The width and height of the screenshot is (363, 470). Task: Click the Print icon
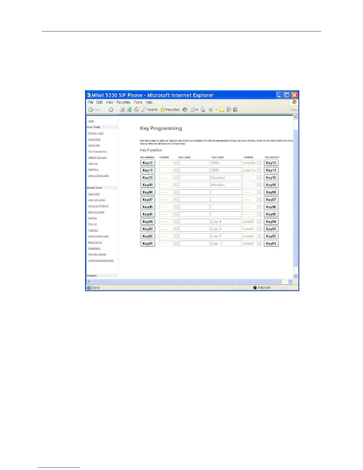[x=203, y=109]
